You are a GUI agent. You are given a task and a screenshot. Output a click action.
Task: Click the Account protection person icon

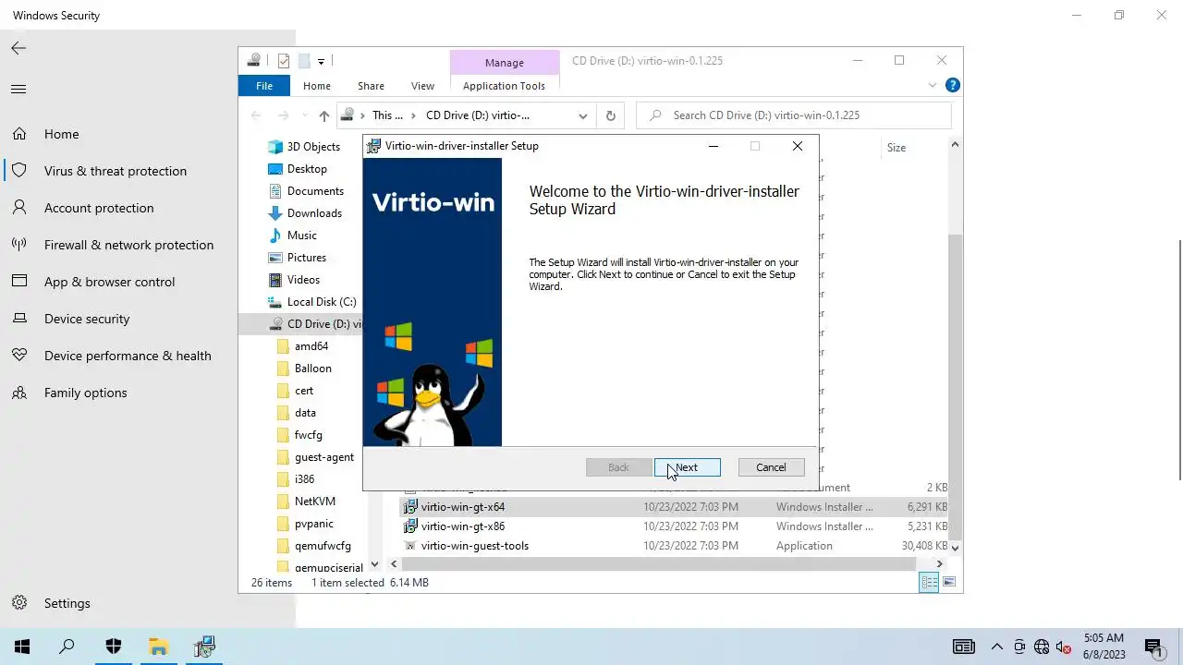pos(19,208)
